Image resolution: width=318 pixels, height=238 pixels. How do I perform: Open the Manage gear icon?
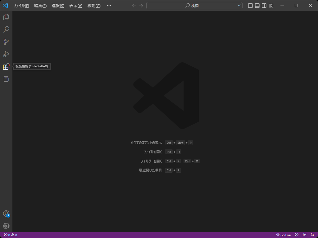pyautogui.click(x=6, y=226)
